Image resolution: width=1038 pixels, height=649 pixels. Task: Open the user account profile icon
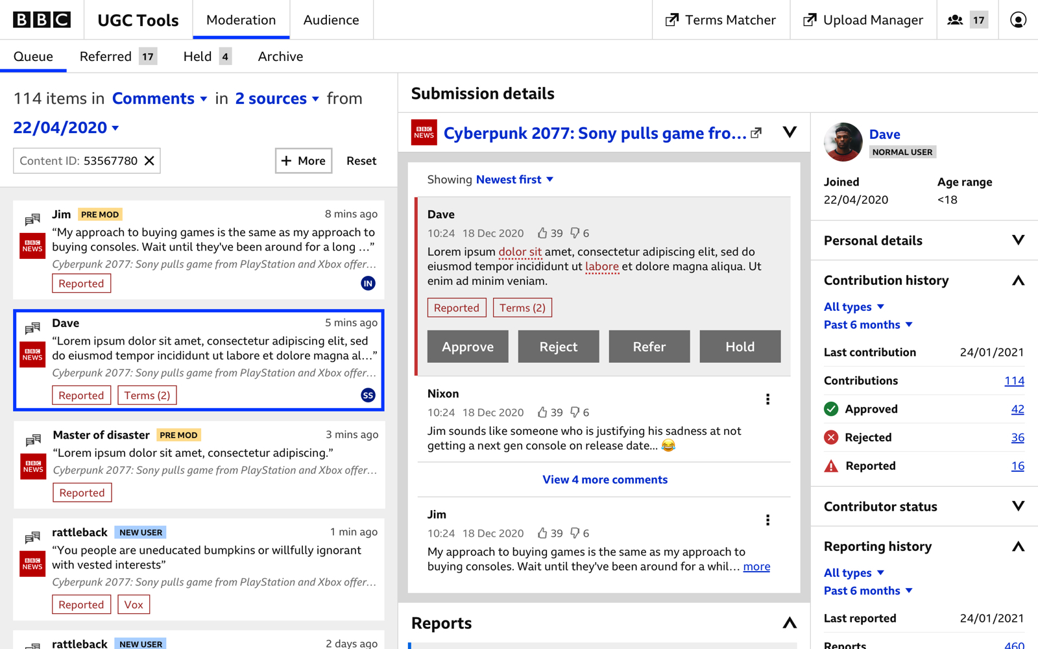click(1018, 20)
